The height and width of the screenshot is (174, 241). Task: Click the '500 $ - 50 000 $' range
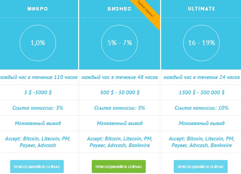119,93
